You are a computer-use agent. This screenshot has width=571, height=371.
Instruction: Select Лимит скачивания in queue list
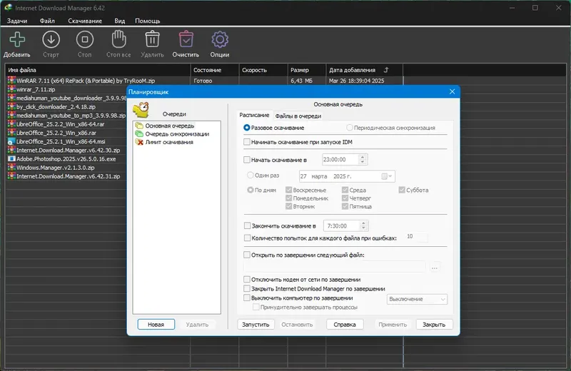tap(169, 143)
